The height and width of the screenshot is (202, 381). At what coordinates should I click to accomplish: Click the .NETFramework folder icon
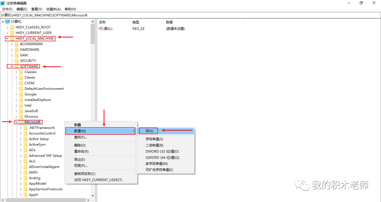tap(25, 128)
